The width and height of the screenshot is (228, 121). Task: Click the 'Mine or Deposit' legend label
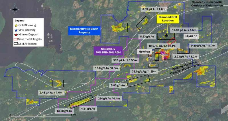[28, 35]
